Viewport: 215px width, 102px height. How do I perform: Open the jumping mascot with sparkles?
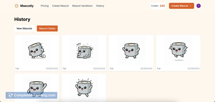click(178, 51)
